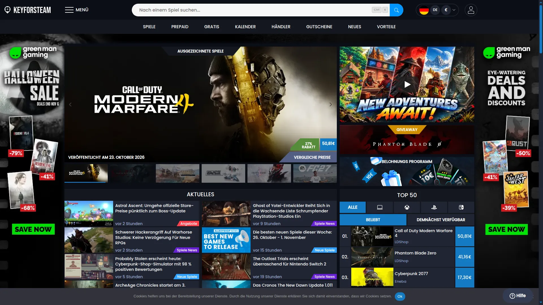This screenshot has height=305, width=543.
Task: Click the German flag icon
Action: click(424, 10)
